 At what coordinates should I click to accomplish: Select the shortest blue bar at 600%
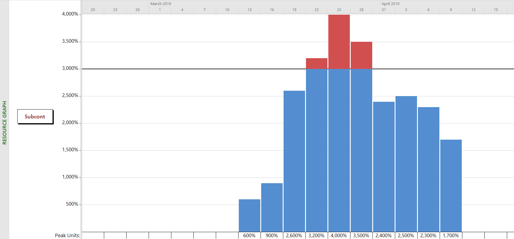(x=250, y=215)
